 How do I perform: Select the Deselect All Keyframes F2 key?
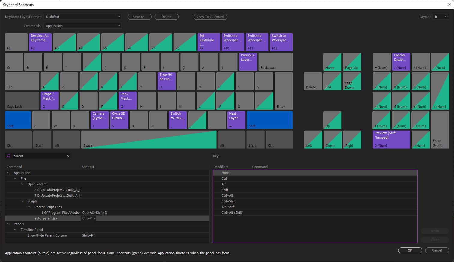(x=40, y=42)
